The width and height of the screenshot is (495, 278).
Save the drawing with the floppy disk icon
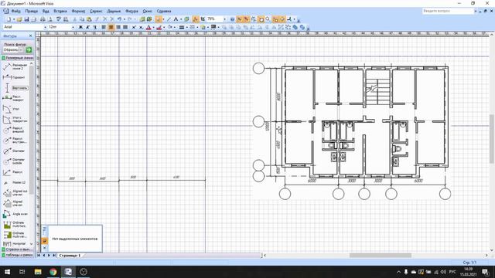tap(27, 19)
